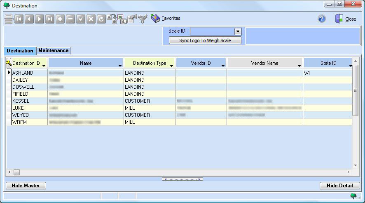This screenshot has height=203, width=365.
Task: Open the filter funnel tool
Action: (143, 19)
